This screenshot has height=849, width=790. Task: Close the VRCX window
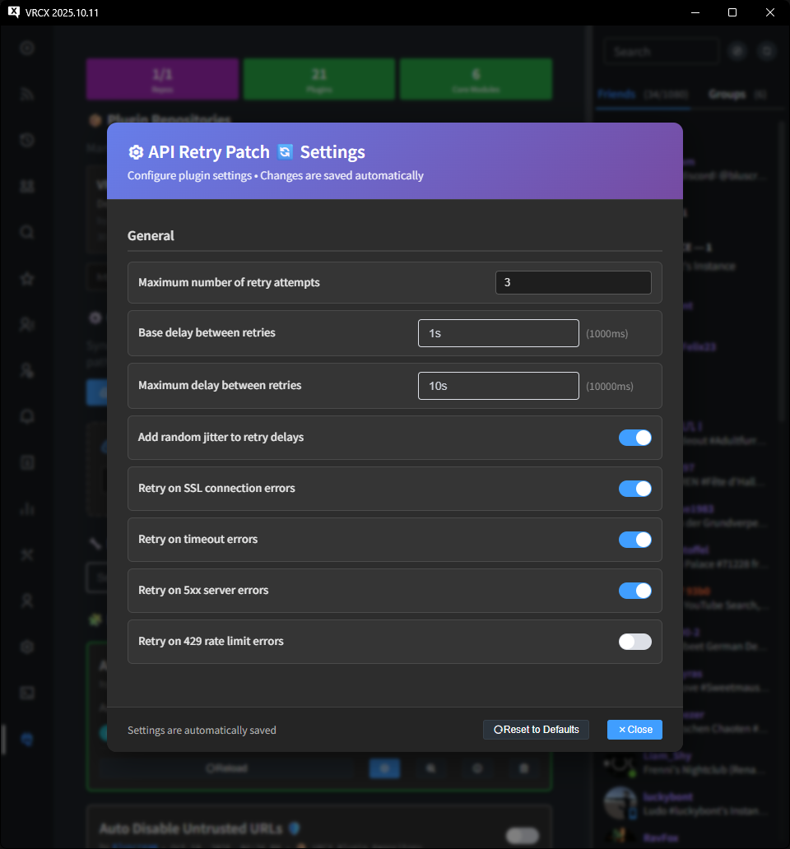tap(770, 12)
